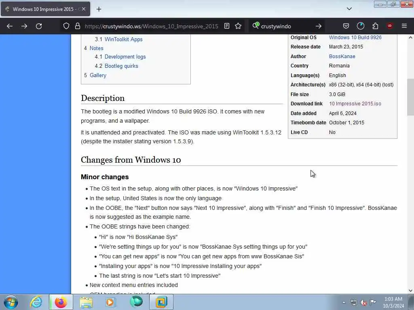Screen dimensions: 414x310
Task: Click the File size value 3.0 GiB
Action: pyautogui.click(x=337, y=94)
